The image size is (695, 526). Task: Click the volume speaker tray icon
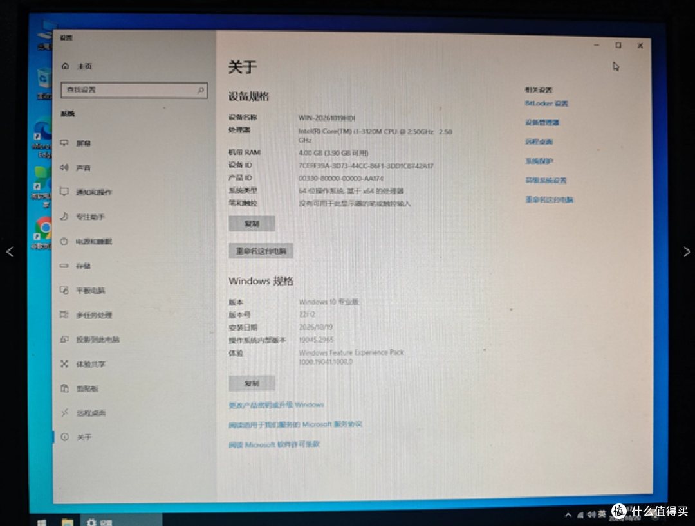(591, 514)
